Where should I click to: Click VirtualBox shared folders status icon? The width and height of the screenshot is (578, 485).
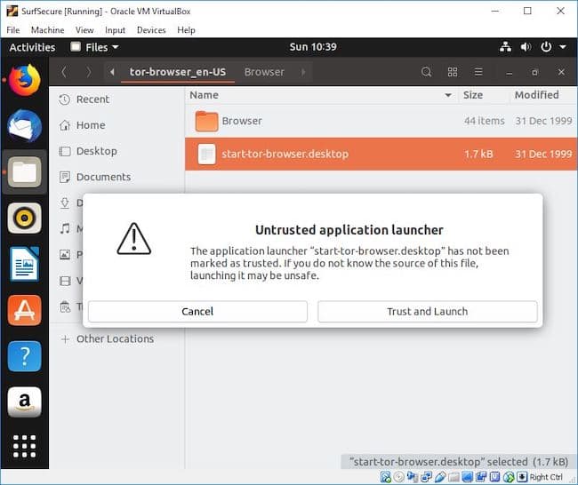454,477
